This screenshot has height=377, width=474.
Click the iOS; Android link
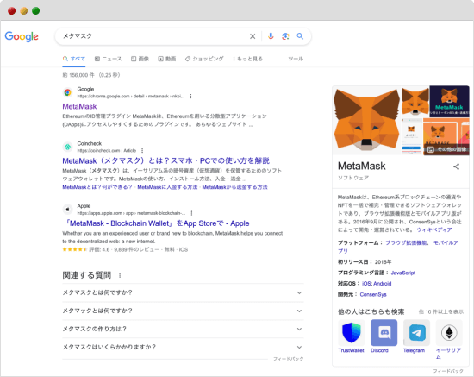point(377,284)
